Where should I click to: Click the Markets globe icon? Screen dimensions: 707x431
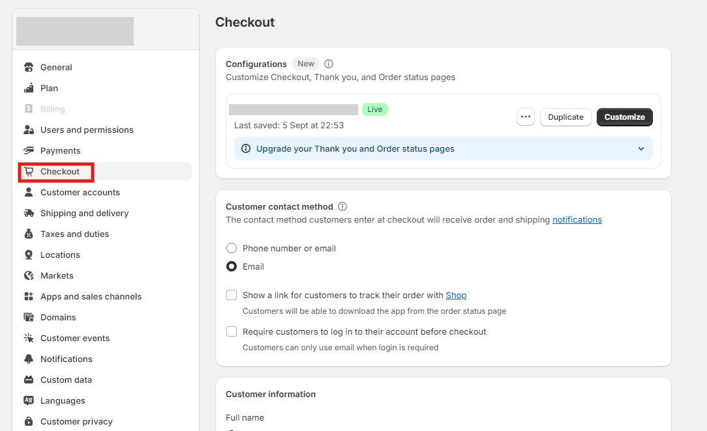(x=29, y=276)
